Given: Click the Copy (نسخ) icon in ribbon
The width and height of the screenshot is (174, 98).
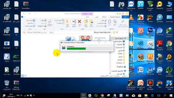Looking at the screenshot, I should point(115,22).
